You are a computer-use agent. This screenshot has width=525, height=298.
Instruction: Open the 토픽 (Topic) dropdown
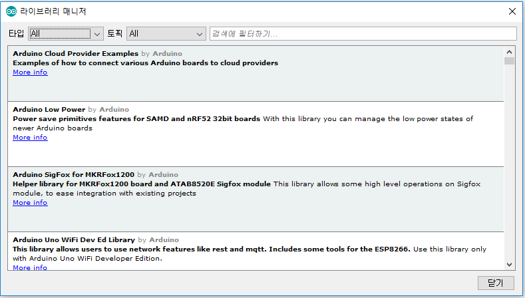click(166, 33)
